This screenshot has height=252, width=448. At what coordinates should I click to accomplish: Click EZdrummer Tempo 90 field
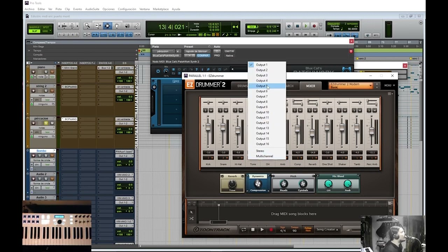click(x=294, y=230)
